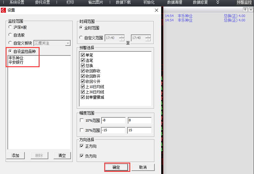Image resolution: width=254 pixels, height=174 pixels.
Task: Uncheck the 连笔 alert checkbox
Action: pos(83,60)
